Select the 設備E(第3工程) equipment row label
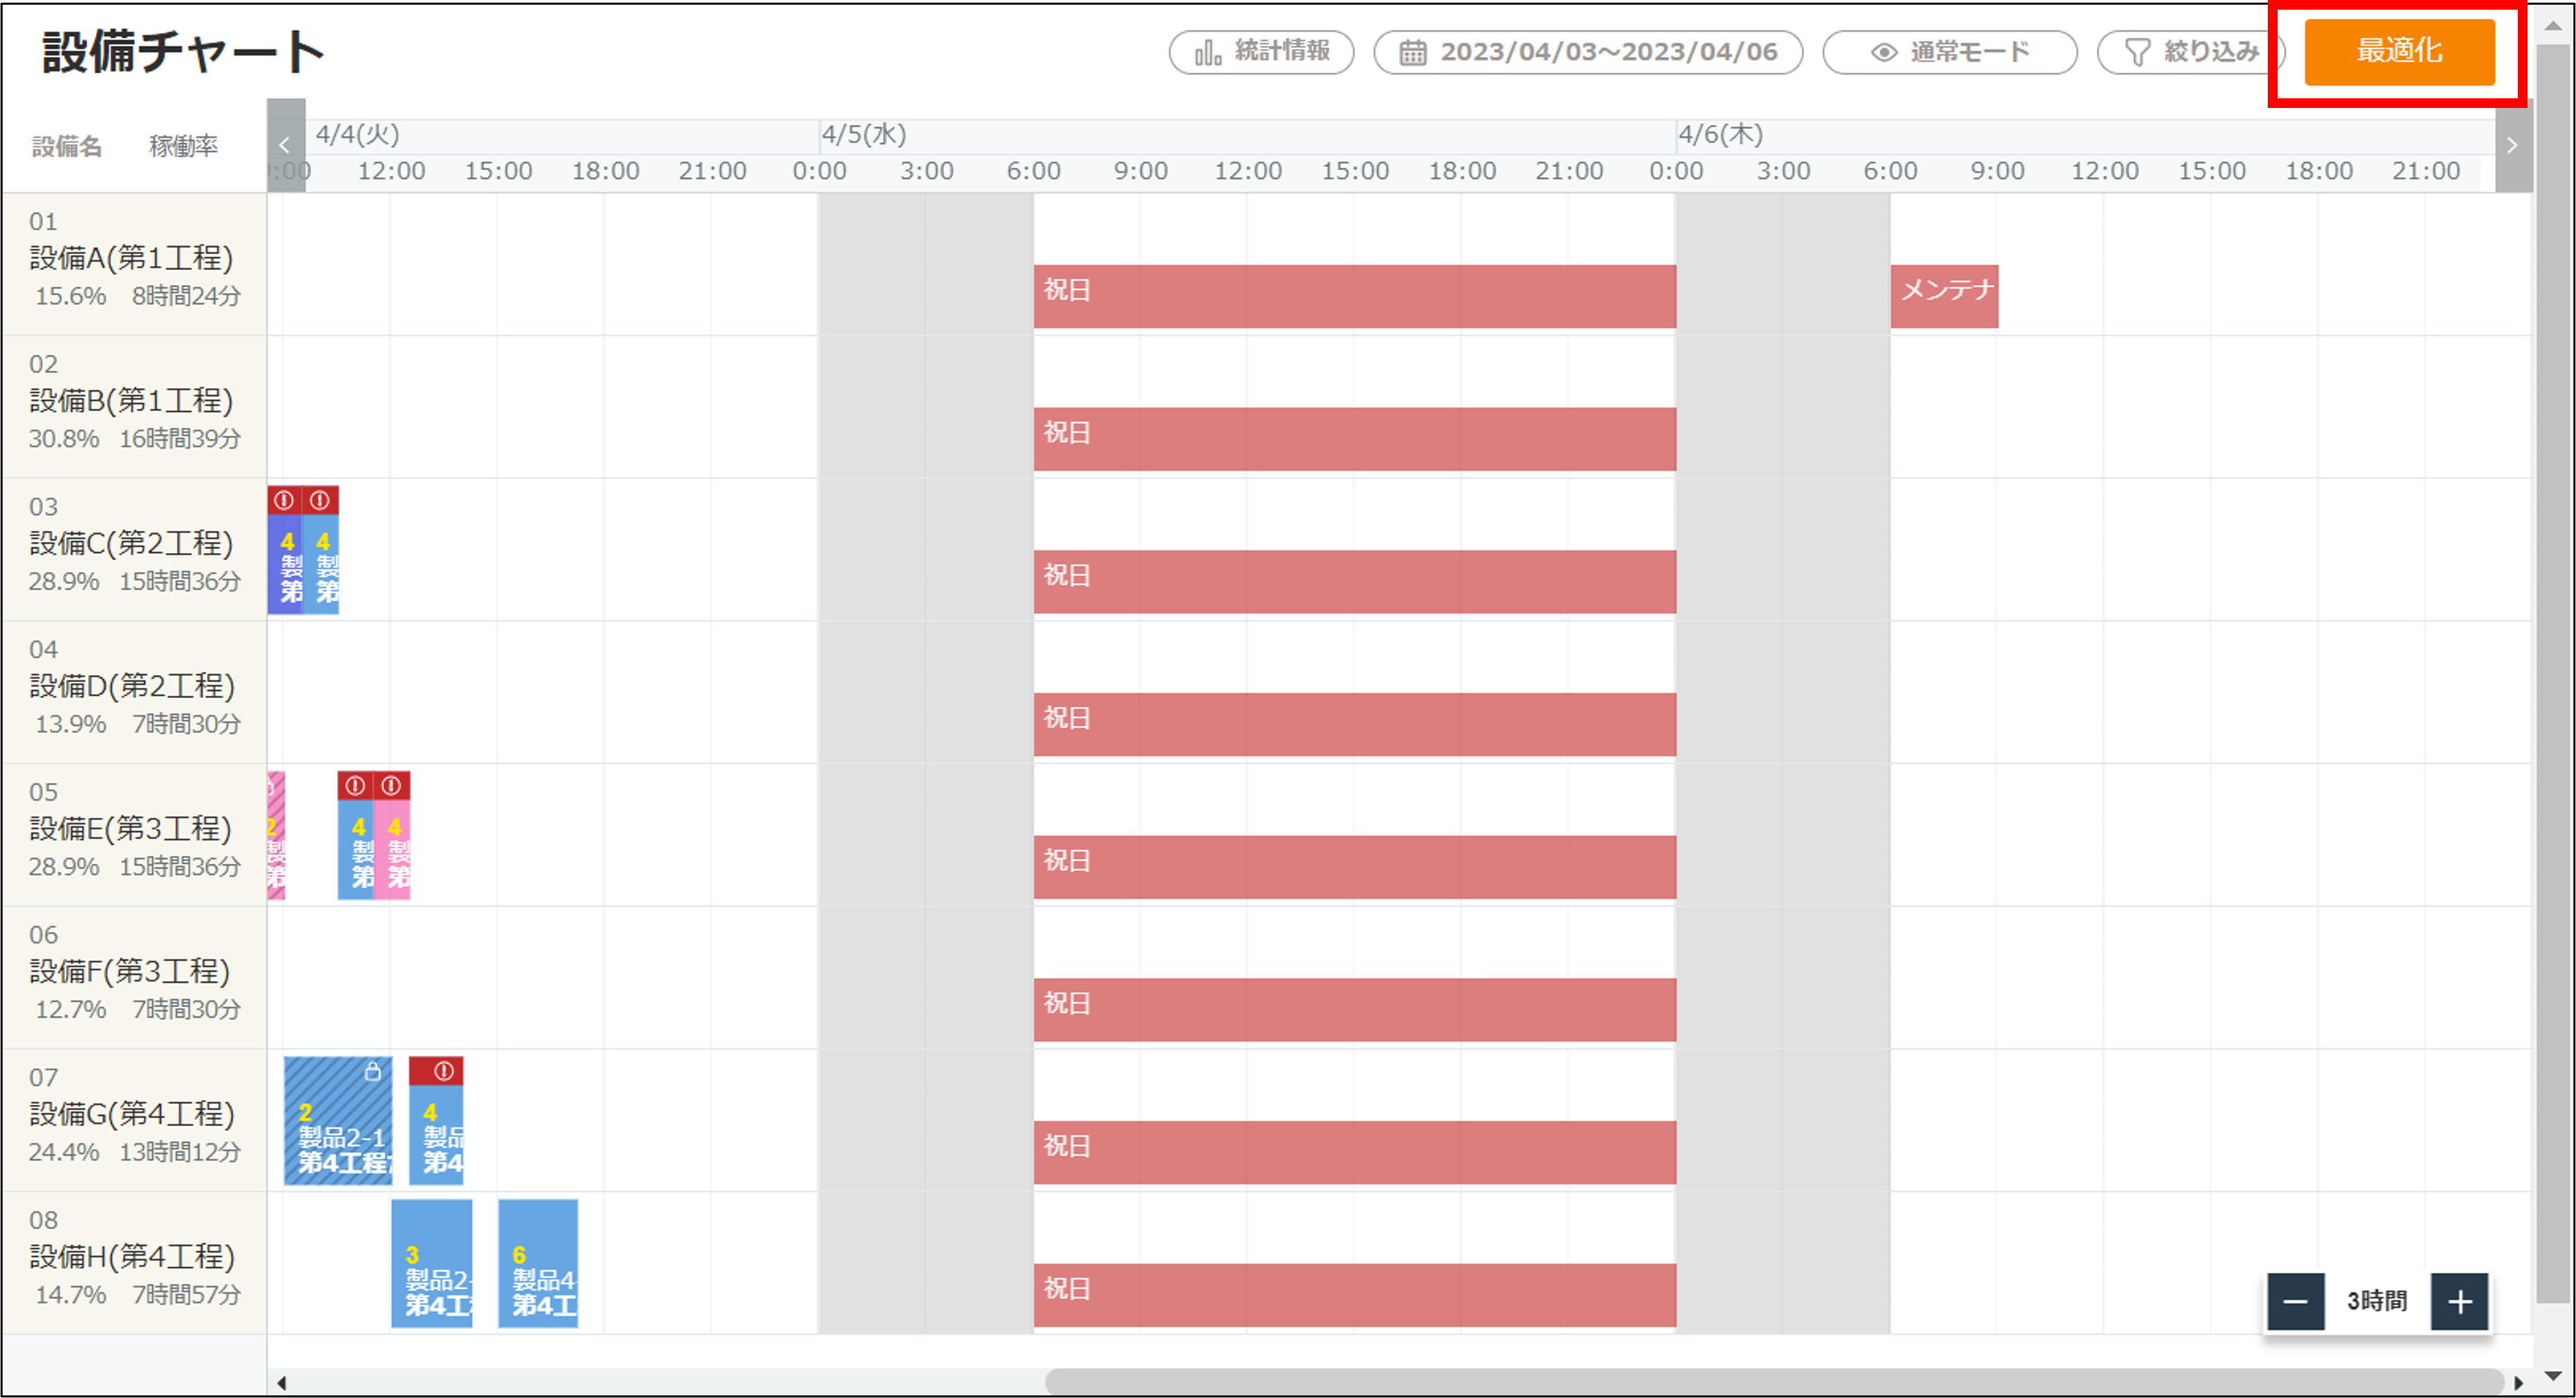Screen dimensions: 2576x1398 click(x=130, y=829)
